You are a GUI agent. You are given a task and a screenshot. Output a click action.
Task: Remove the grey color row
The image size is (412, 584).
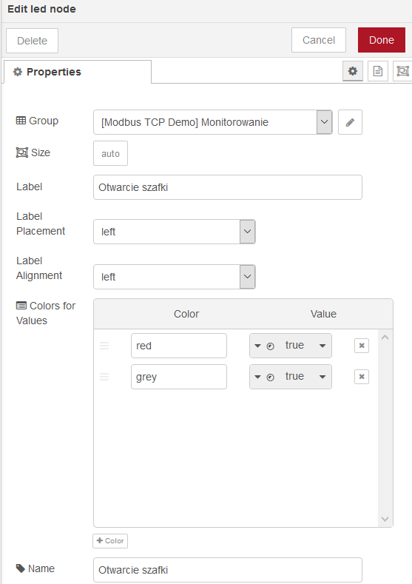362,377
